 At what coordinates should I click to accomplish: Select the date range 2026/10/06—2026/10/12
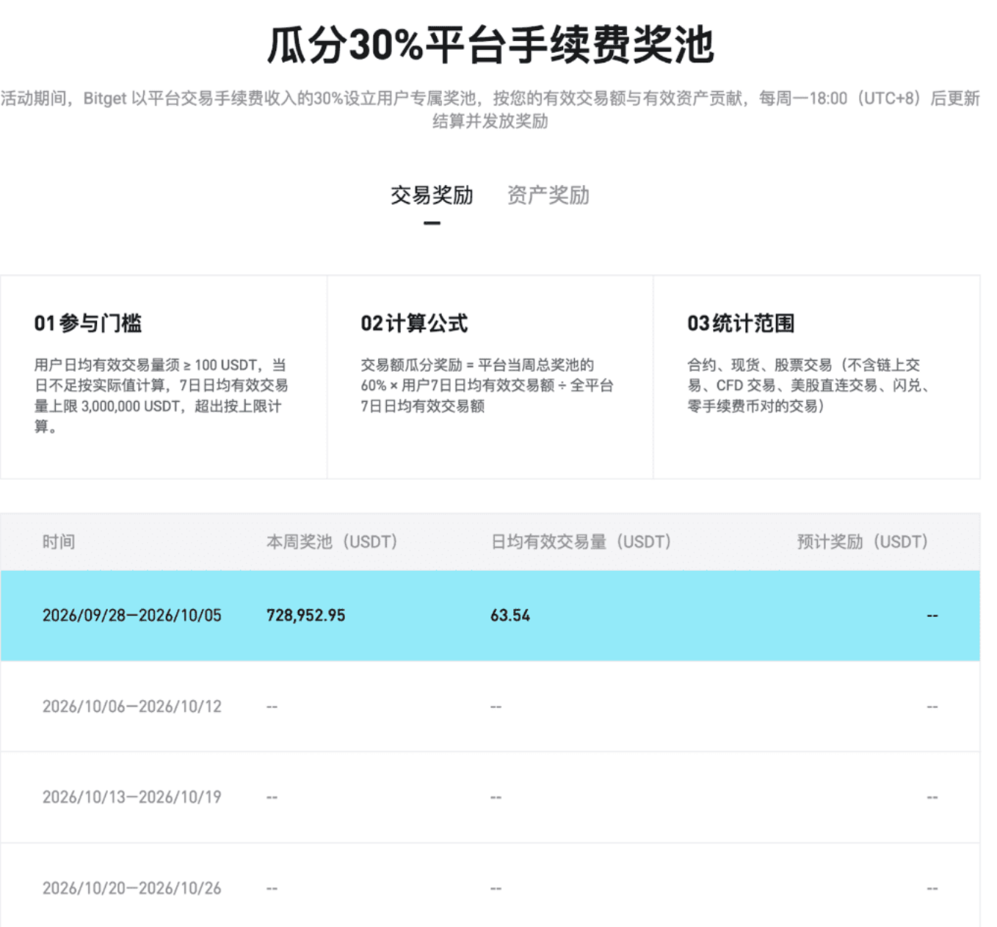click(x=132, y=707)
